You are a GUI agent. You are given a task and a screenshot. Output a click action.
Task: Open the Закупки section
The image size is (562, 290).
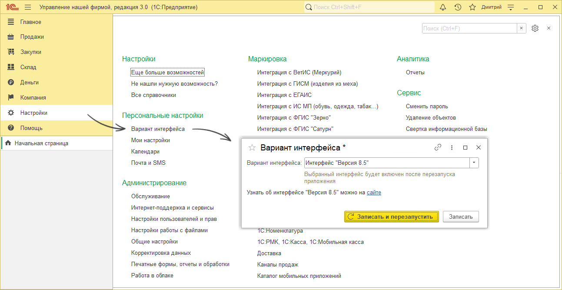[57, 52]
